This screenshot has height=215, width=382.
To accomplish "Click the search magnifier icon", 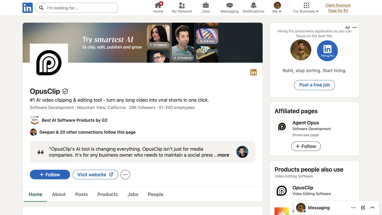I will (x=41, y=8).
